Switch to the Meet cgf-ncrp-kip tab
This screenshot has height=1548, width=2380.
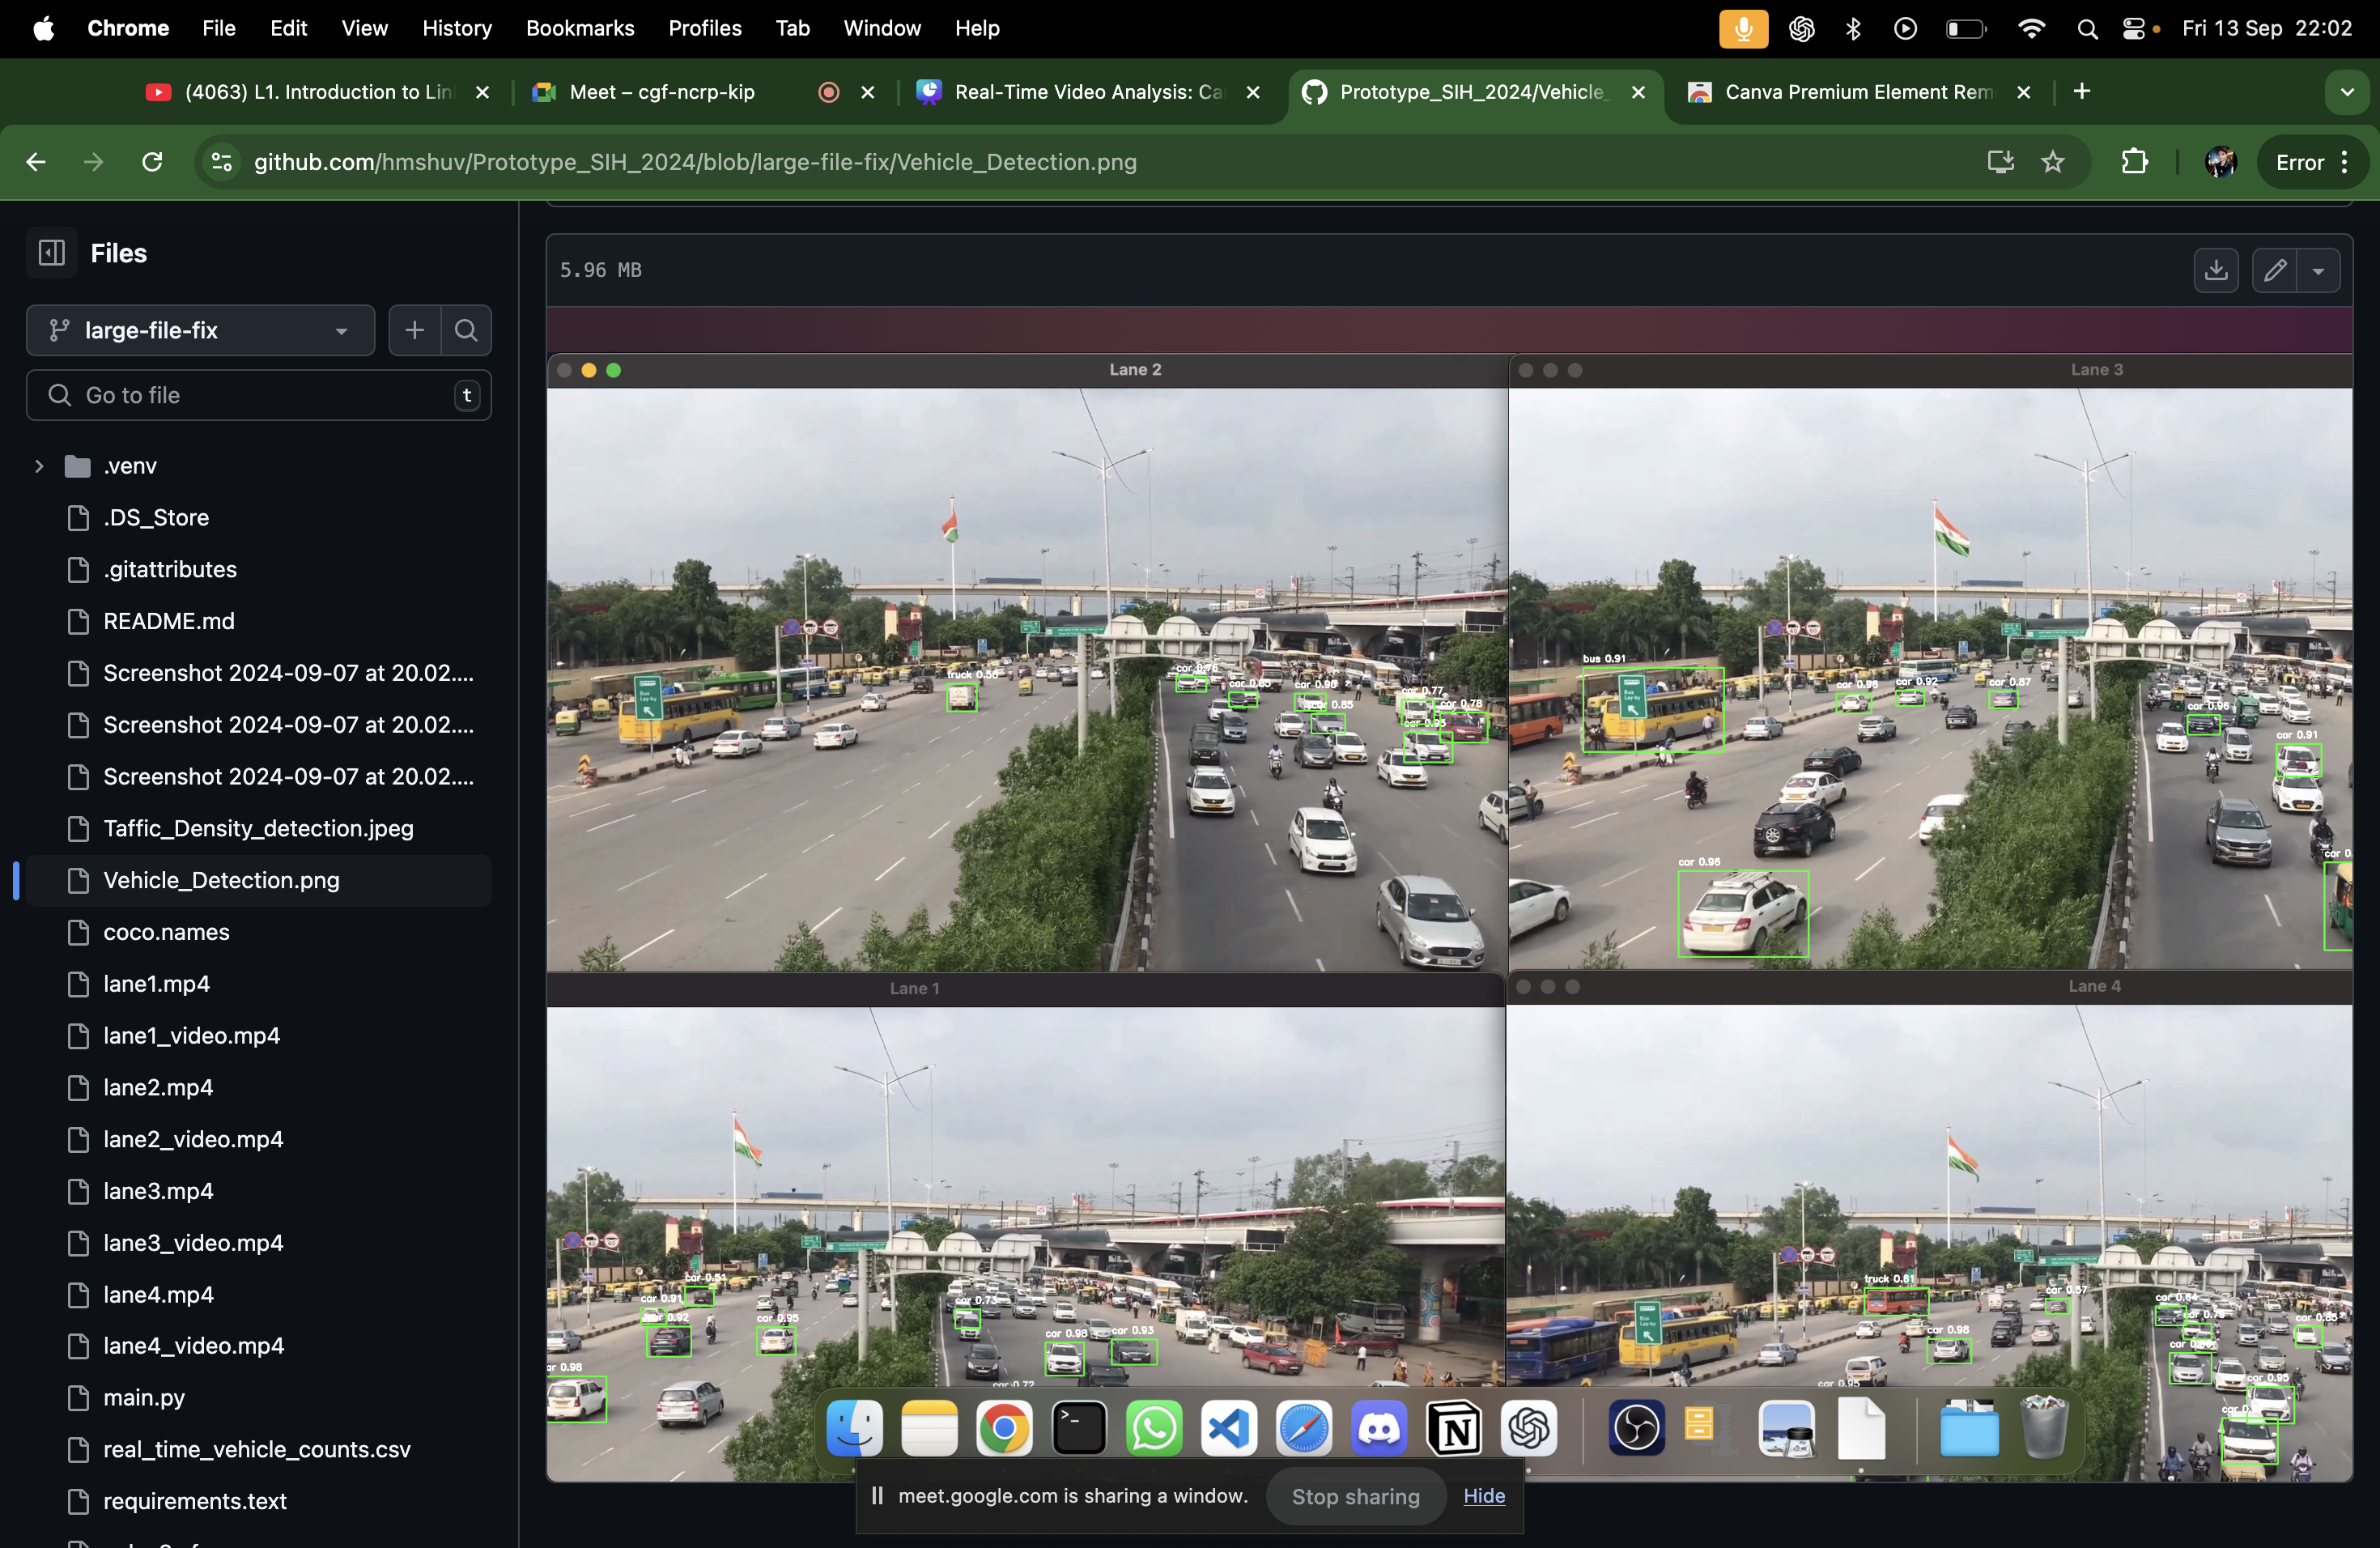(662, 92)
